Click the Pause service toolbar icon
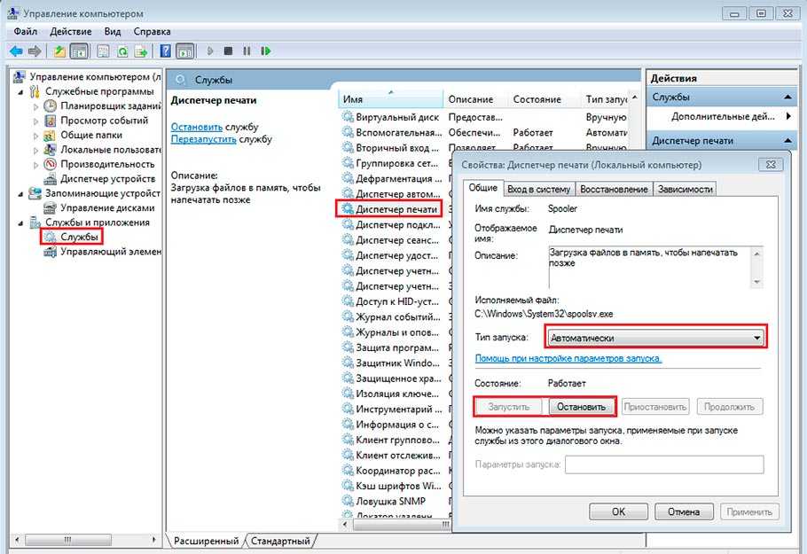The width and height of the screenshot is (807, 554). point(247,51)
